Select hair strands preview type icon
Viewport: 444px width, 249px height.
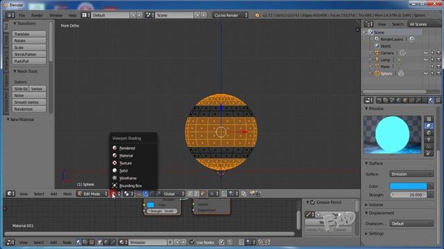pyautogui.click(x=429, y=146)
